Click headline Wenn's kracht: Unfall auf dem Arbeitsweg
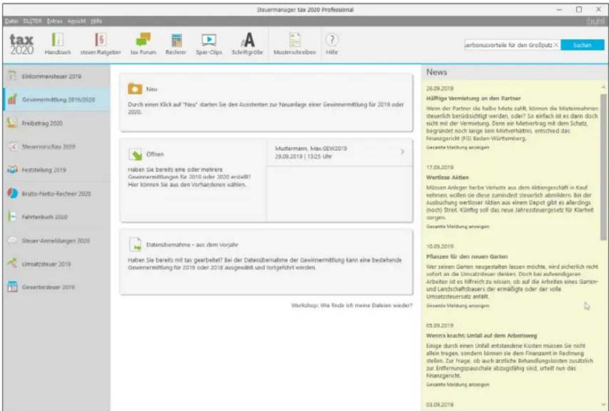The image size is (609, 411). (482, 336)
